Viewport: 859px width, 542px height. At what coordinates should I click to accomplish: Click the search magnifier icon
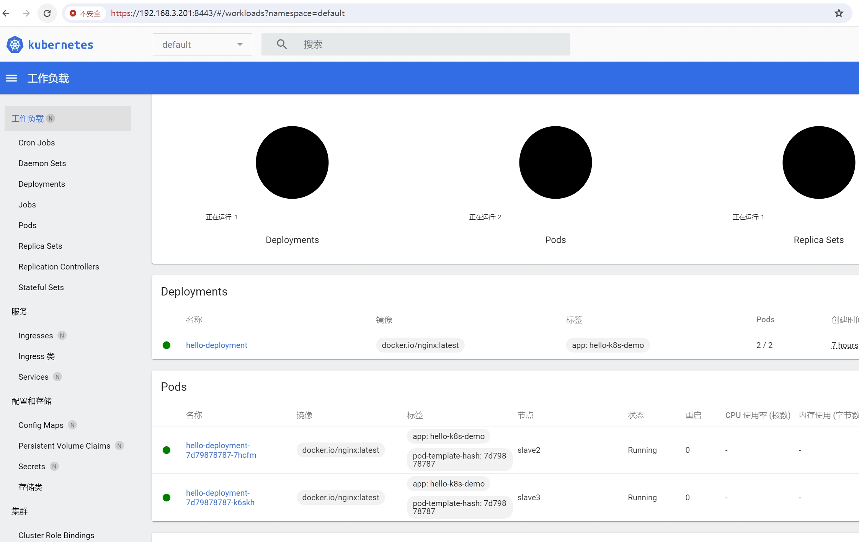pyautogui.click(x=282, y=44)
